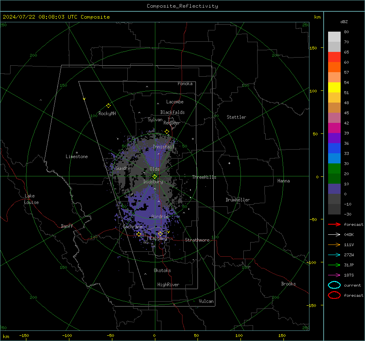Click the Innisfail city label
Viewport: 365px width, 341px height.
164,147
